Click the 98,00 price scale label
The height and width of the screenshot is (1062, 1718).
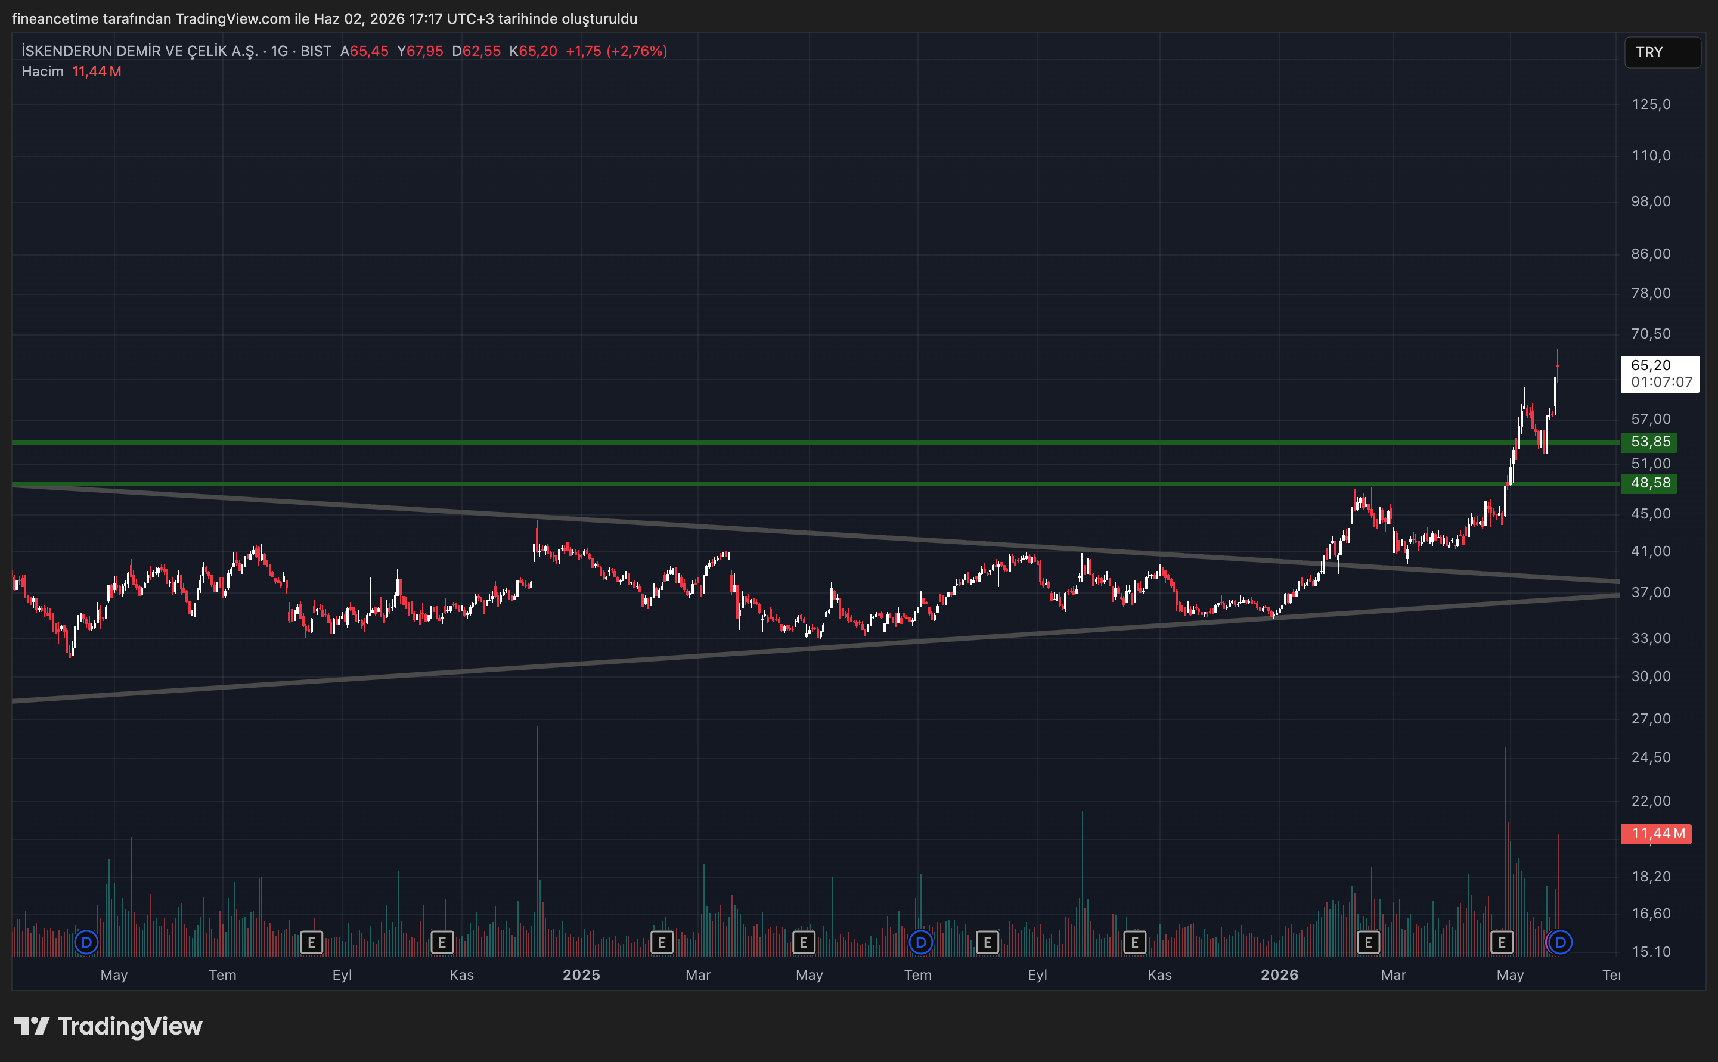(x=1651, y=201)
